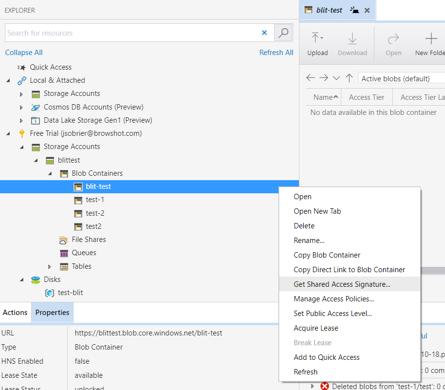
Task: Click the Free Trial key icon
Action: pyautogui.click(x=22, y=134)
